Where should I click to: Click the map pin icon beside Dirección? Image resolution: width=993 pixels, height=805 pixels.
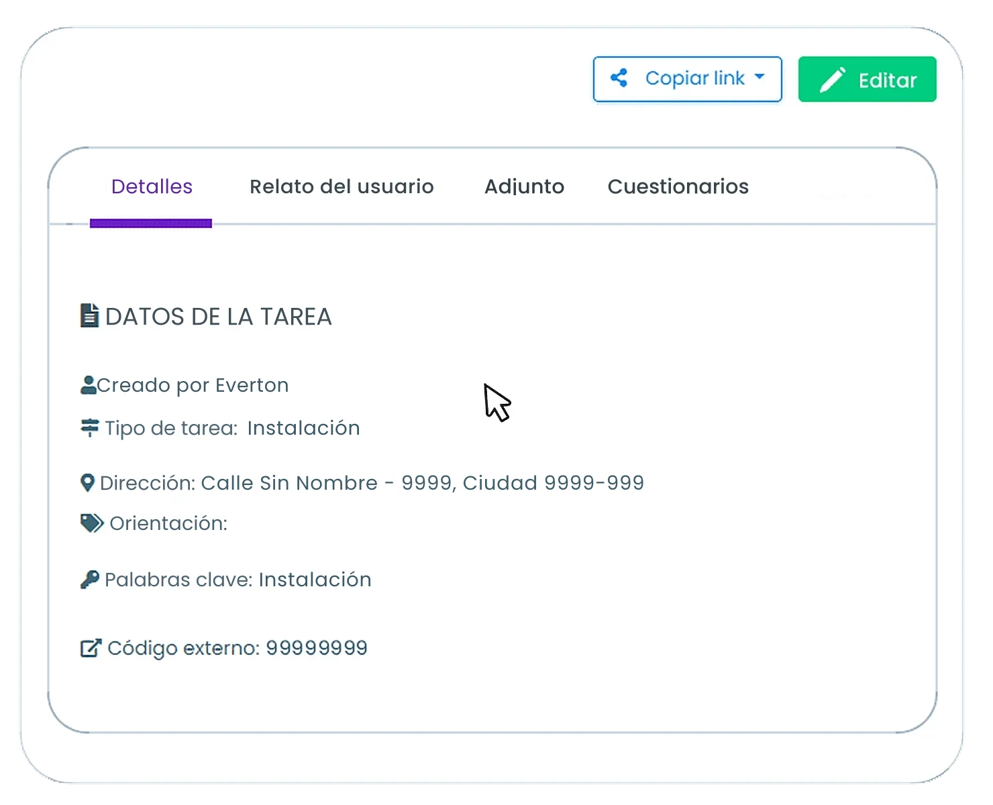(87, 483)
